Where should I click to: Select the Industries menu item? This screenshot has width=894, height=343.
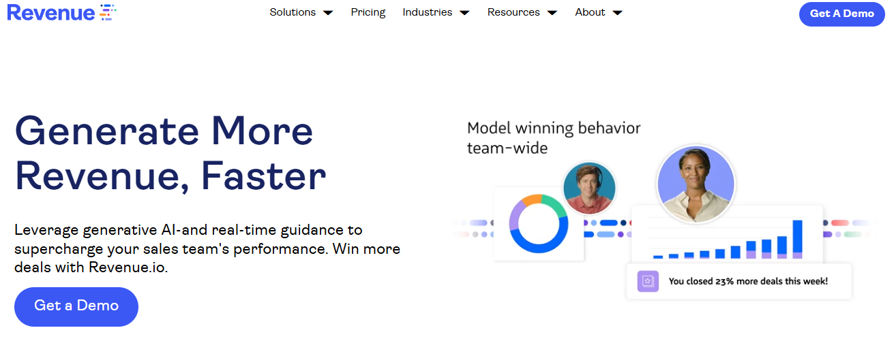tap(427, 12)
